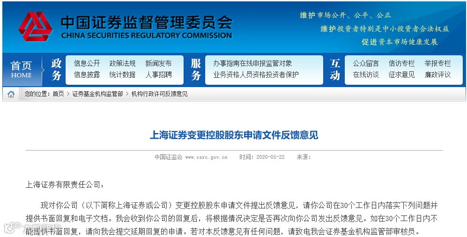Image resolution: width=467 pixels, height=237 pixels.
Task: Click the 政务 section heading
Action: point(56,69)
